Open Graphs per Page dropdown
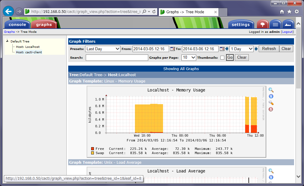 (189, 57)
